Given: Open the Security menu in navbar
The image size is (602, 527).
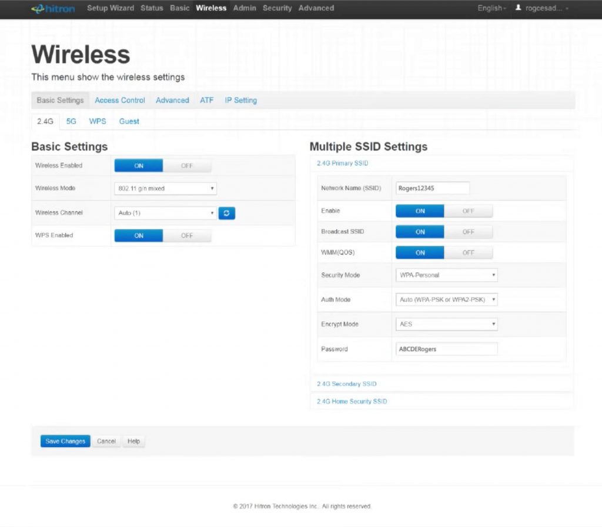Looking at the screenshot, I should click(277, 8).
